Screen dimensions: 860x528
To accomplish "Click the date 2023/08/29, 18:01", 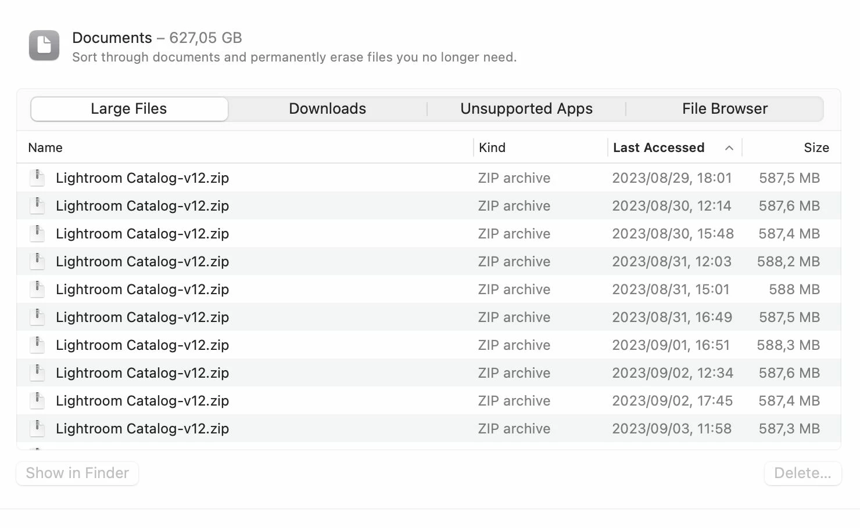I will (x=672, y=178).
